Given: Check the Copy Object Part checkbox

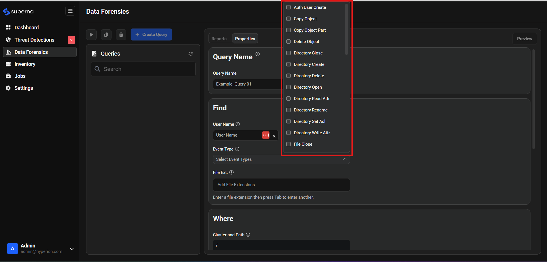Looking at the screenshot, I should 288,30.
